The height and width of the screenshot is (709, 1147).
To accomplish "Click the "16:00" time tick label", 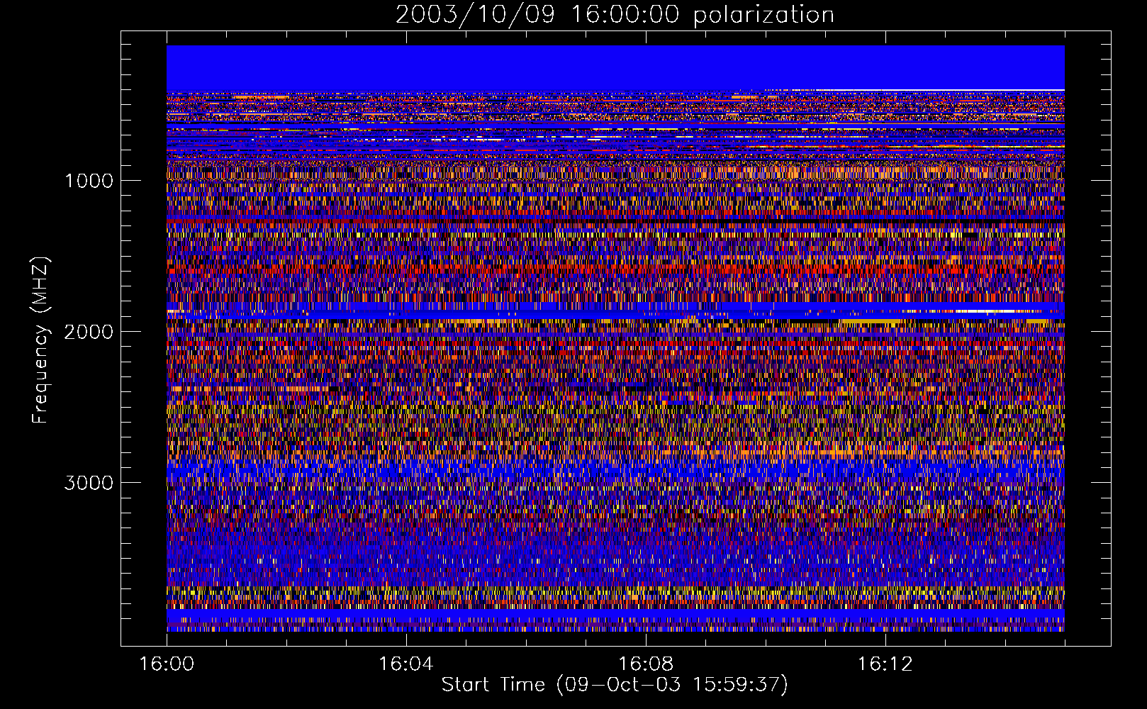I will (167, 664).
